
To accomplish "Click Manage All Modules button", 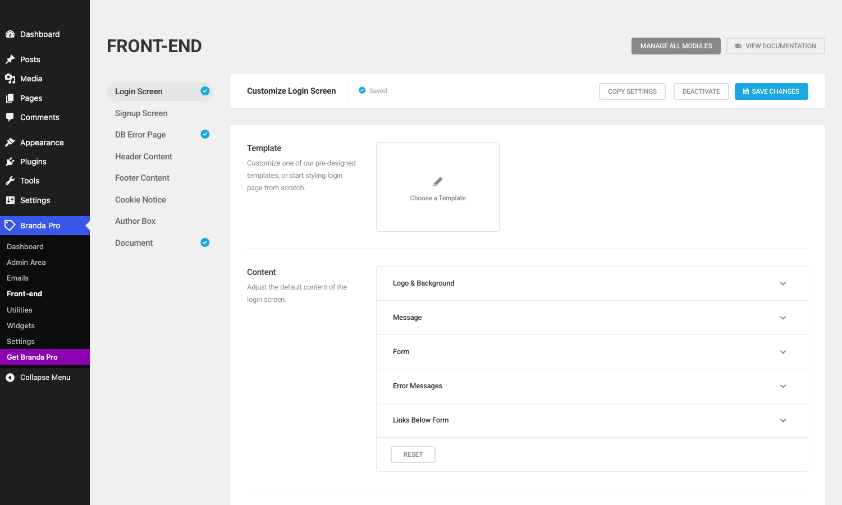I will click(x=676, y=46).
